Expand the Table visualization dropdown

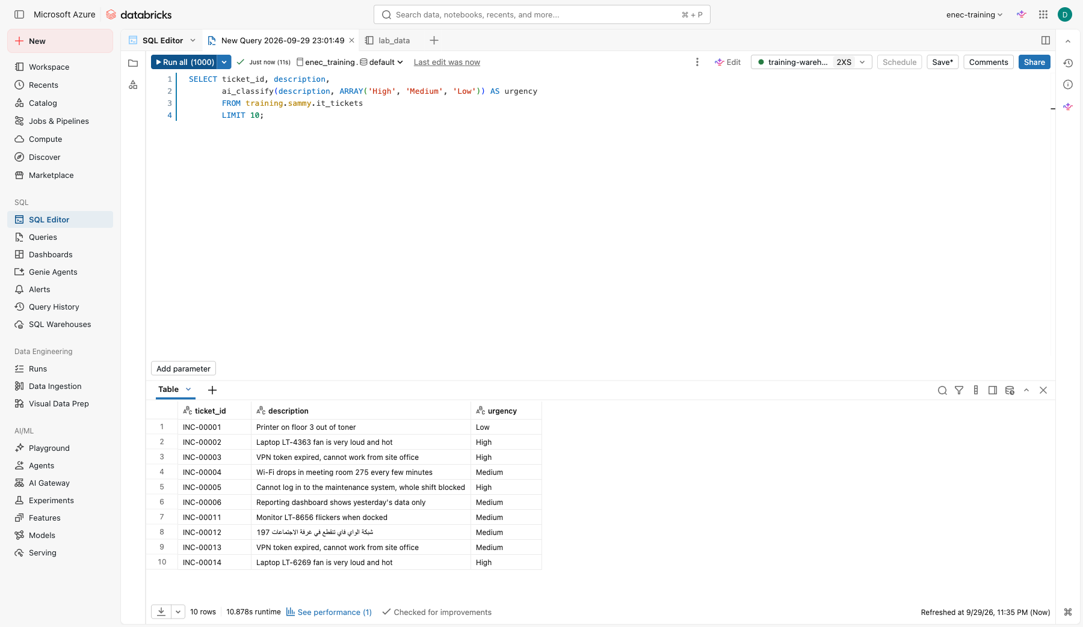(x=188, y=390)
